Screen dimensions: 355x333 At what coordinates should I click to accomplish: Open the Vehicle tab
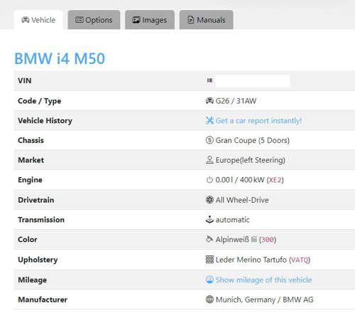click(x=38, y=20)
